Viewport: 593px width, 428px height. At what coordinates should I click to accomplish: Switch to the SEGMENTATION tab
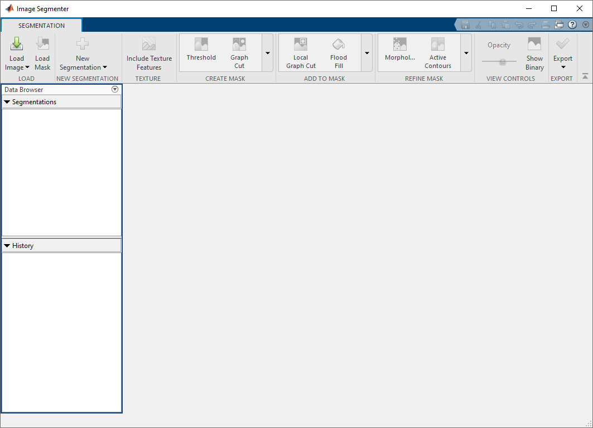click(42, 25)
